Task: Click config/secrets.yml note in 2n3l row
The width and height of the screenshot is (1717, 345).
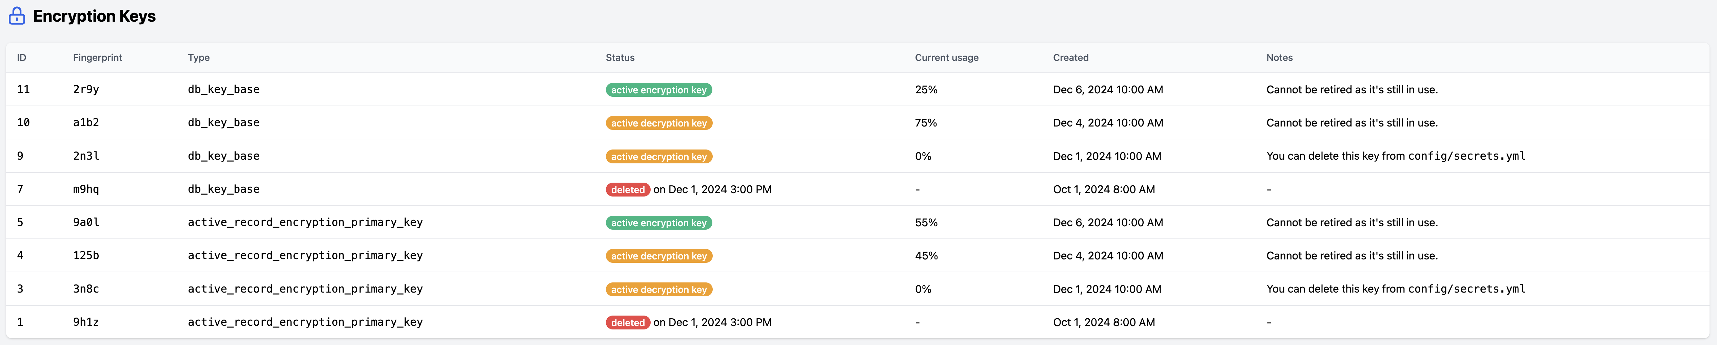Action: [x=1396, y=156]
